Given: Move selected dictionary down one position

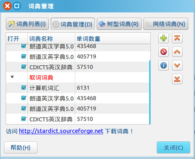Looking at the screenshot, I should pos(177,65).
